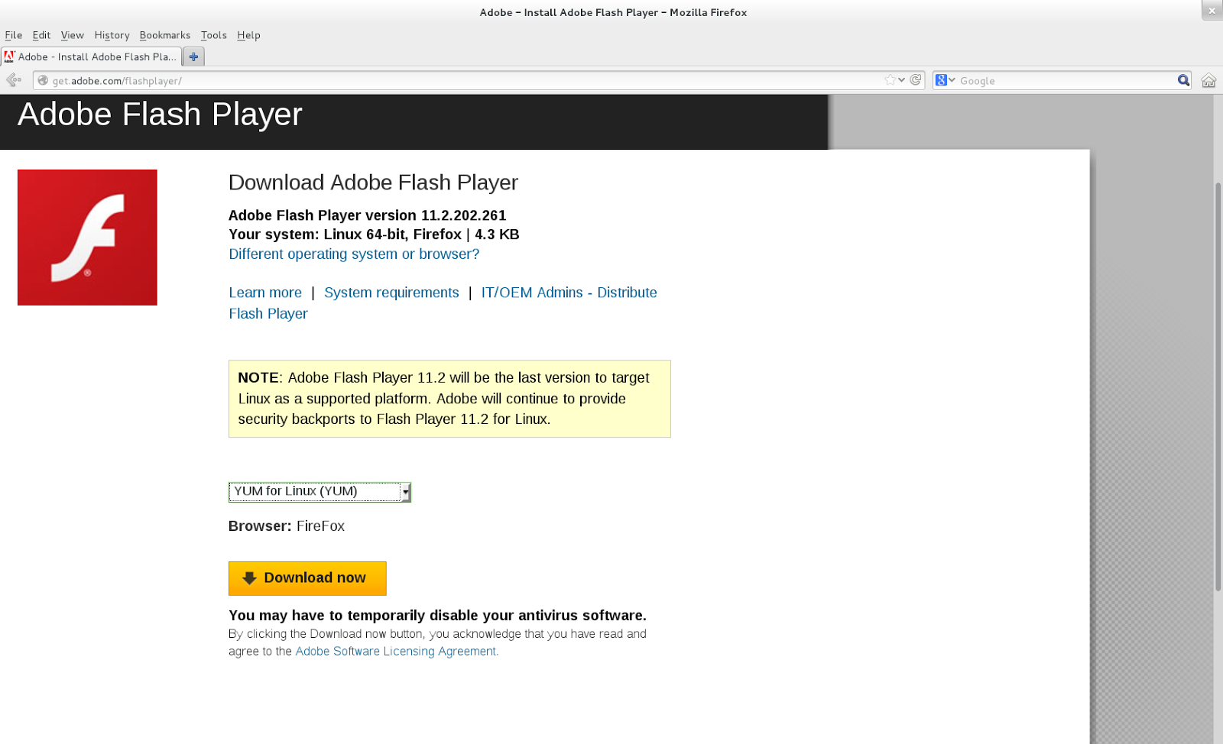Viewport: 1223px width, 744px height.
Task: Select the Adobe Install Flash Player tab
Action: [92, 57]
